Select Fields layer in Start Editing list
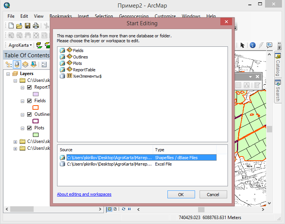Viewport: 285px width, 224px height. [x=78, y=51]
